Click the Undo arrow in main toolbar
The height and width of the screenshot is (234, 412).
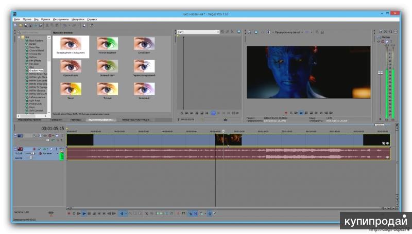pos(64,25)
